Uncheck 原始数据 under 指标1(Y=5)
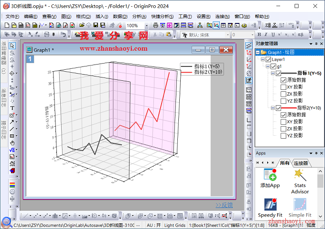Viewport: 325px width, 229px height. pyautogui.click(x=283, y=80)
